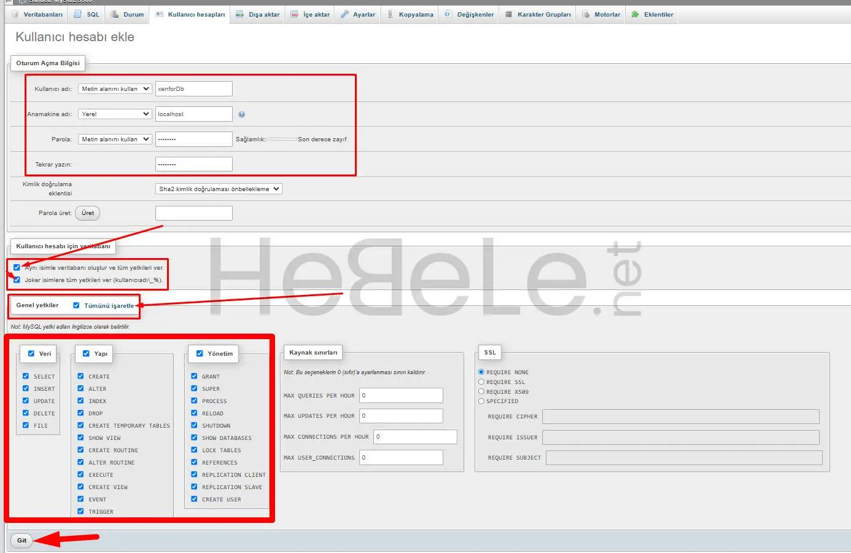Focus the Parola password field
This screenshot has width=851, height=553.
coord(194,139)
